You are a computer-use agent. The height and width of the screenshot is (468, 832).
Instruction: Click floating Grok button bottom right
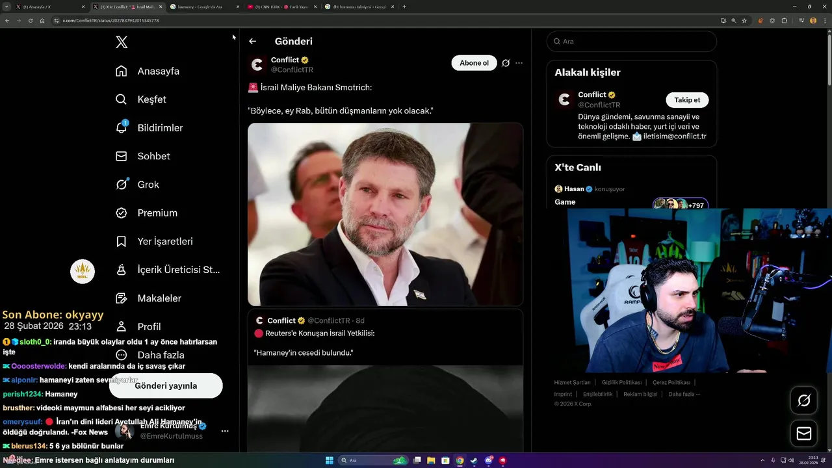(x=804, y=400)
